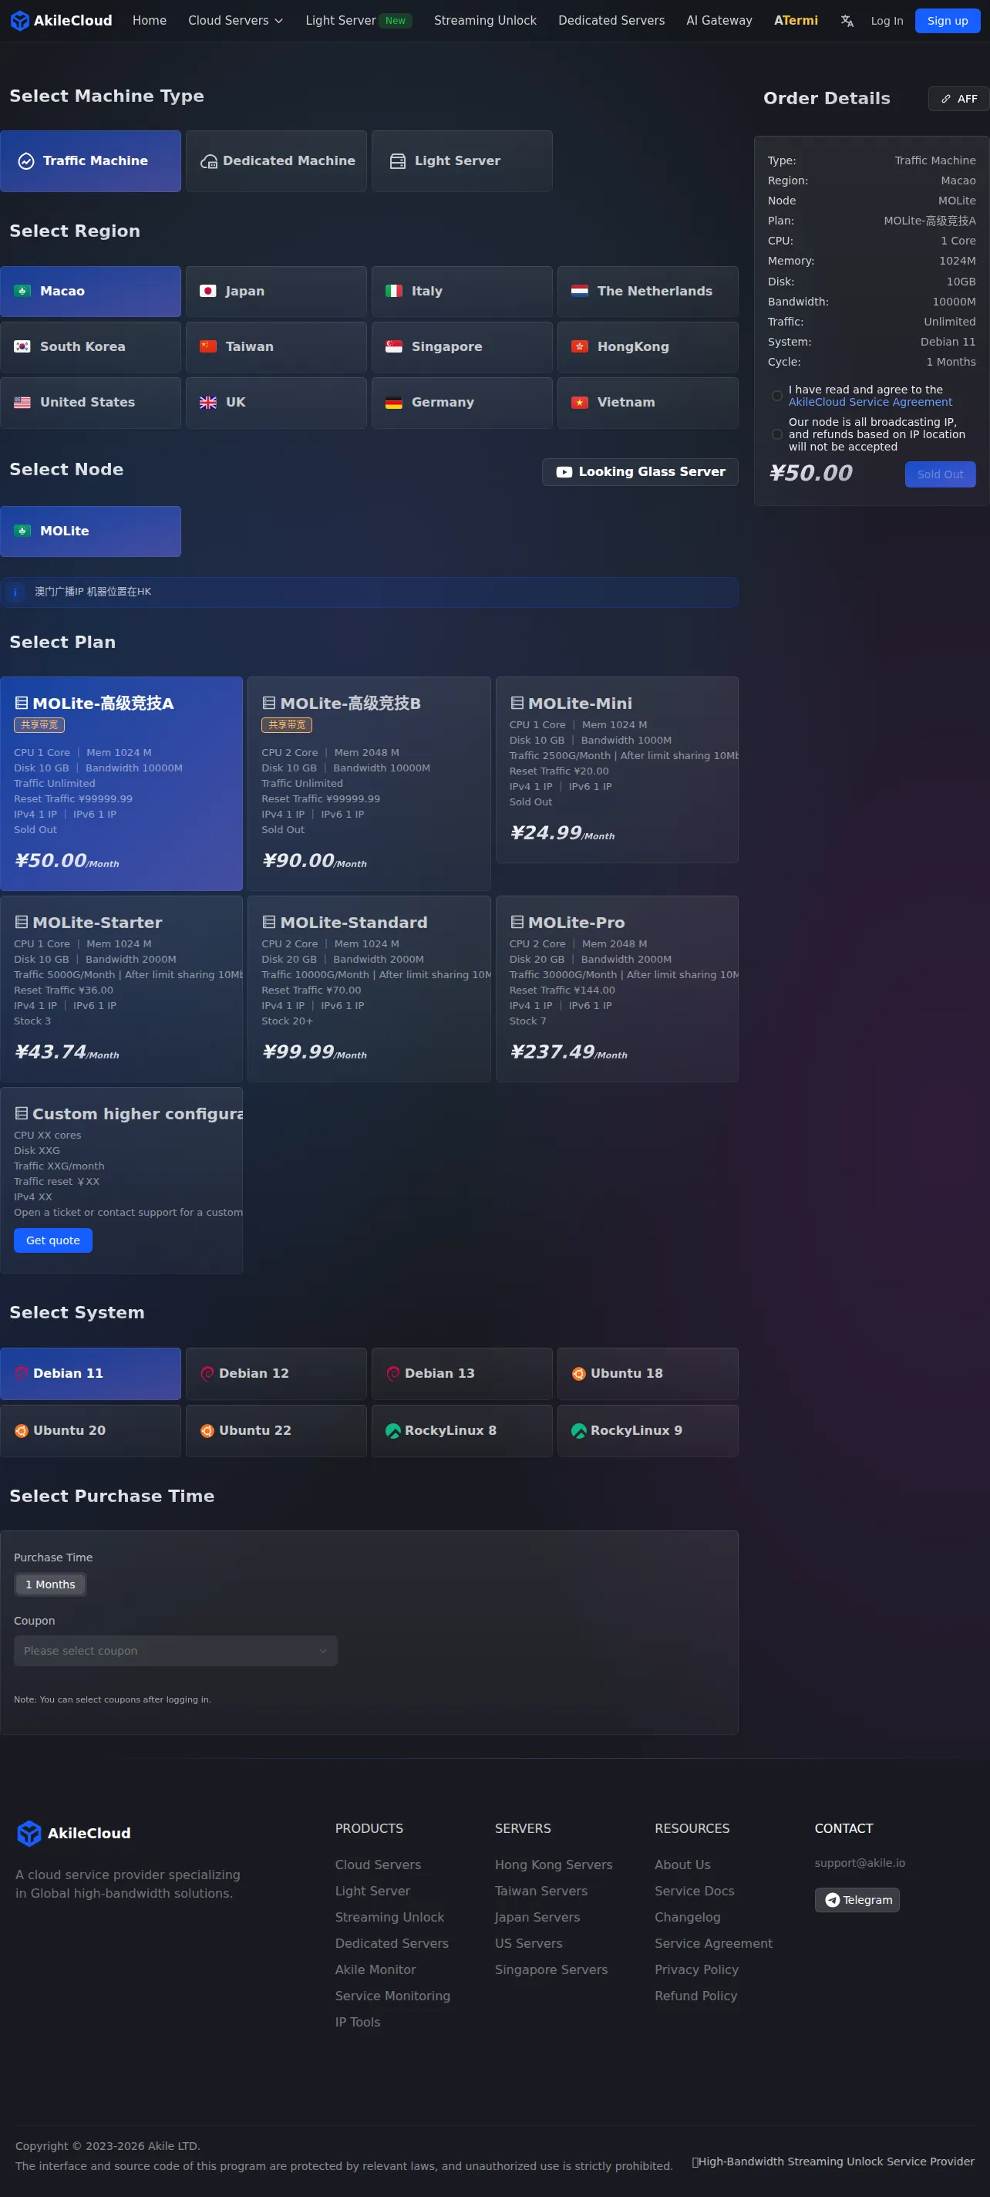Click the Log In link
Viewport: 990px width, 2197px height.
pyautogui.click(x=887, y=21)
